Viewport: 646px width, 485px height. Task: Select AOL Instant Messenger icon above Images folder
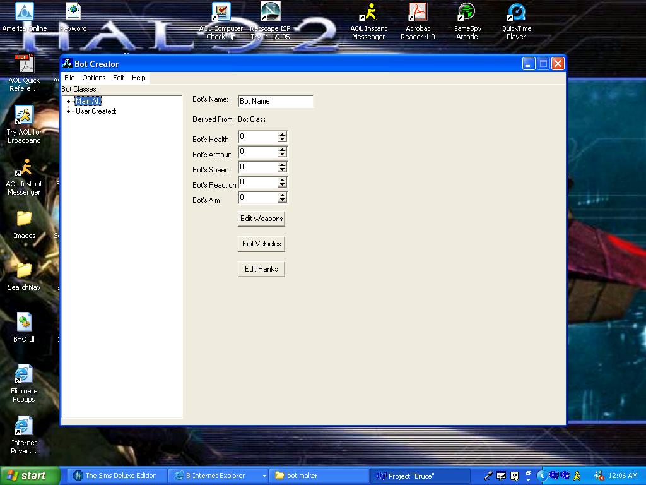click(x=25, y=177)
